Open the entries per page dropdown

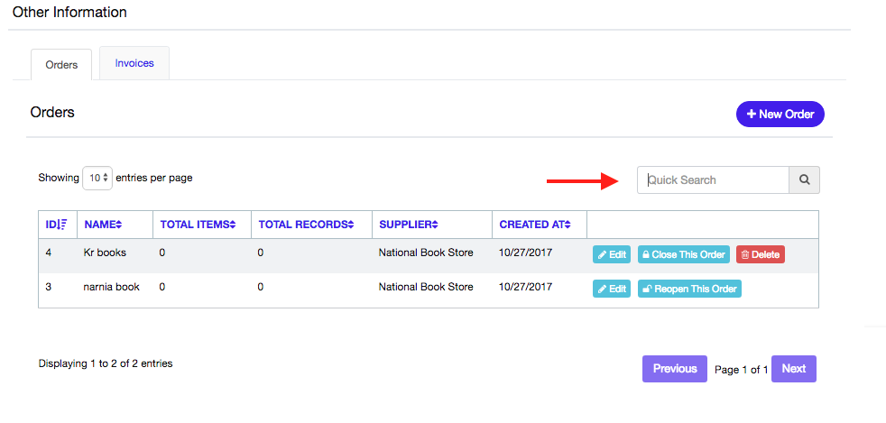pos(97,178)
